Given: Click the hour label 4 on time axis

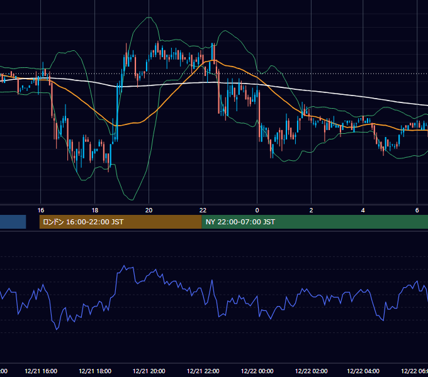Looking at the screenshot, I should (363, 210).
